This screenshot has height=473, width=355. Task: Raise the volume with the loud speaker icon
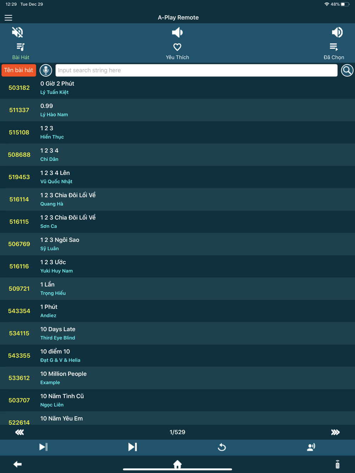pos(337,32)
